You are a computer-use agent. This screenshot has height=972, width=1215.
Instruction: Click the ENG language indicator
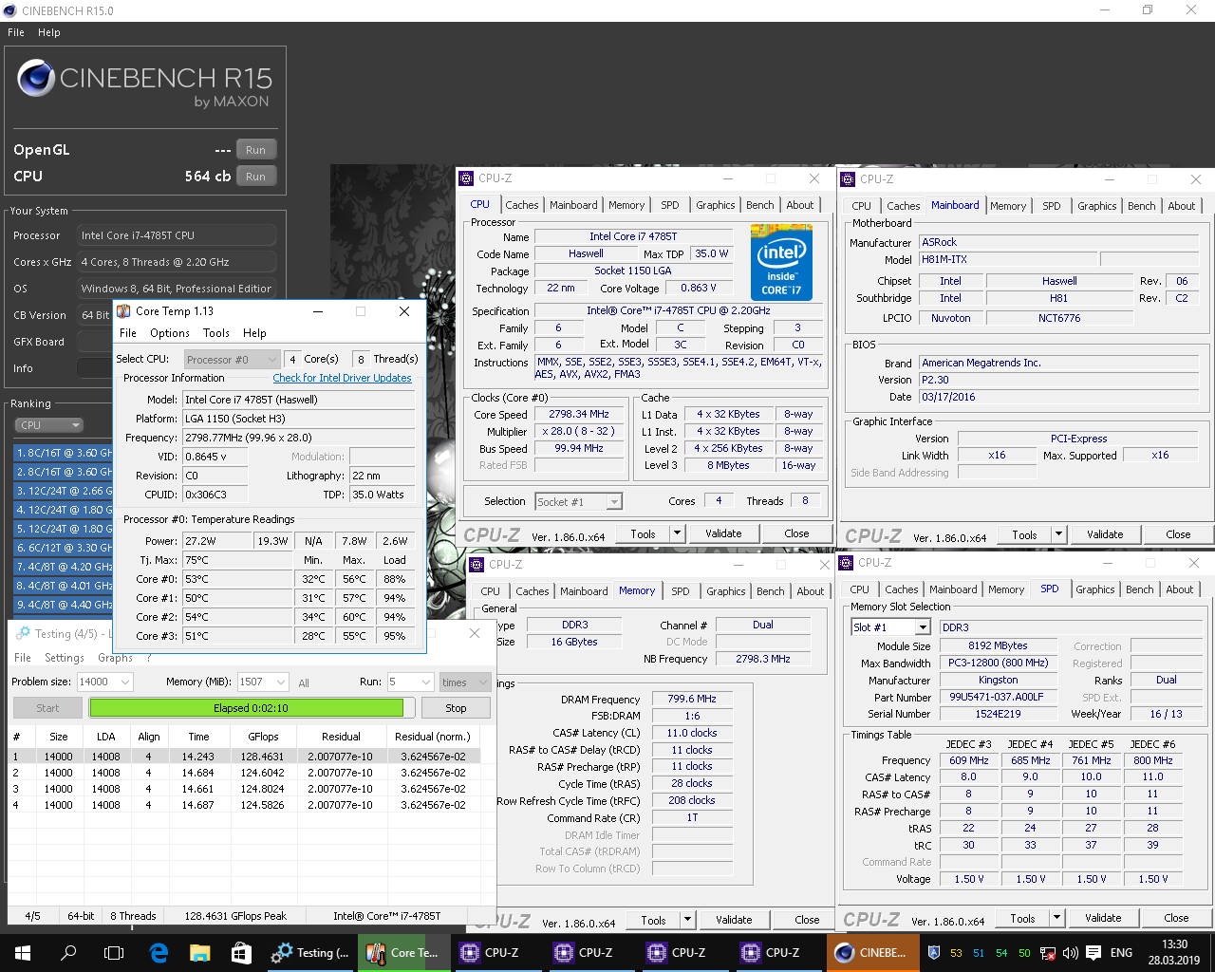coord(1121,953)
